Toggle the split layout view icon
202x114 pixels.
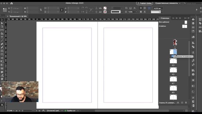click(187, 111)
